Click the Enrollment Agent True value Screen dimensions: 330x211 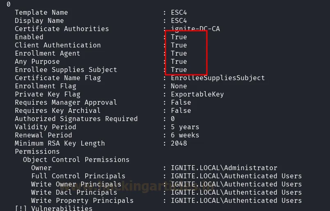pyautogui.click(x=179, y=53)
